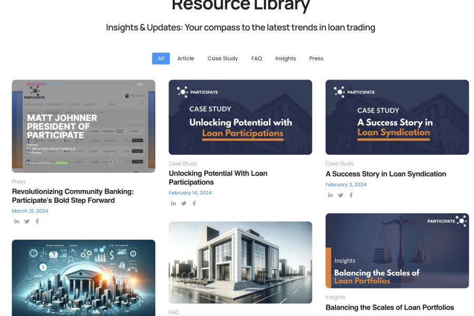The height and width of the screenshot is (316, 474).
Task: Share A Success Story on Twitter
Action: tap(341, 195)
